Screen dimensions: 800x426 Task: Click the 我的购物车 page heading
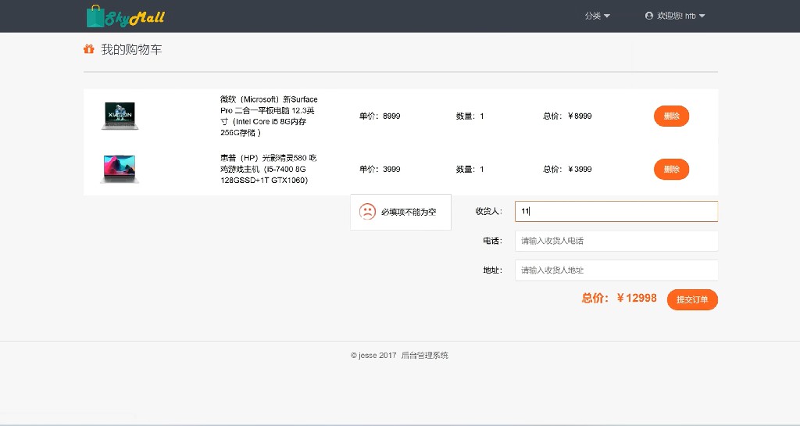[131, 50]
